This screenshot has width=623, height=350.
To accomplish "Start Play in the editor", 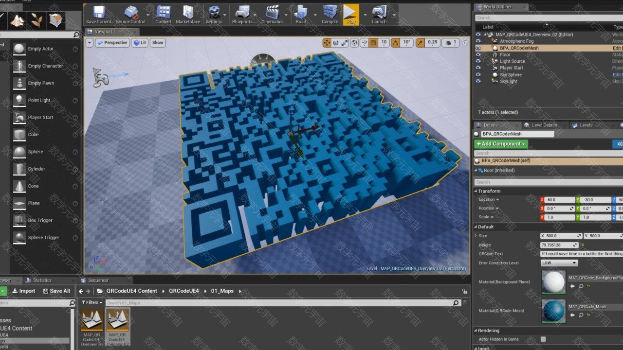I will 351,15.
